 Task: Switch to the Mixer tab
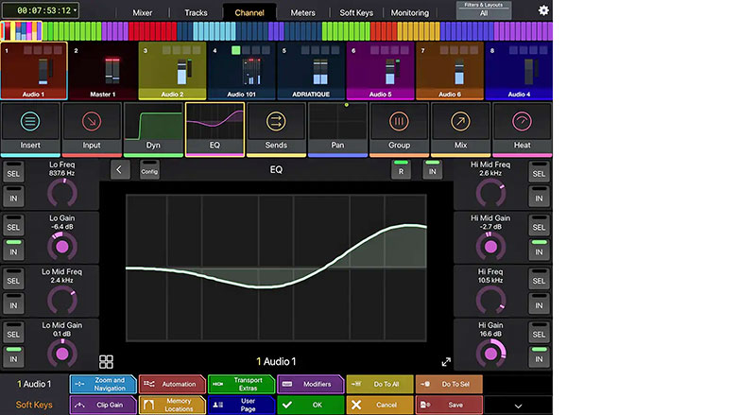tap(143, 12)
